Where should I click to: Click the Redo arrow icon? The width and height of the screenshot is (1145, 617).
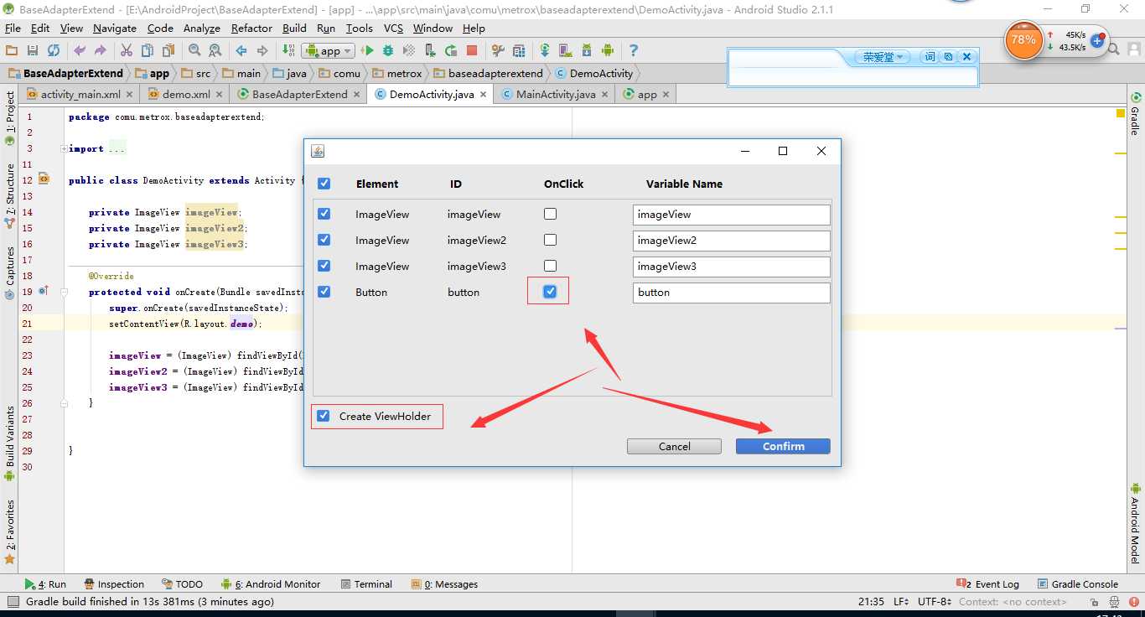pyautogui.click(x=101, y=50)
